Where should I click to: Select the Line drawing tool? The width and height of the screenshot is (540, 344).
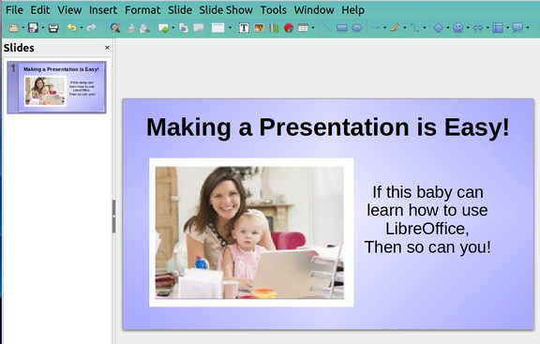pyautogui.click(x=326, y=28)
